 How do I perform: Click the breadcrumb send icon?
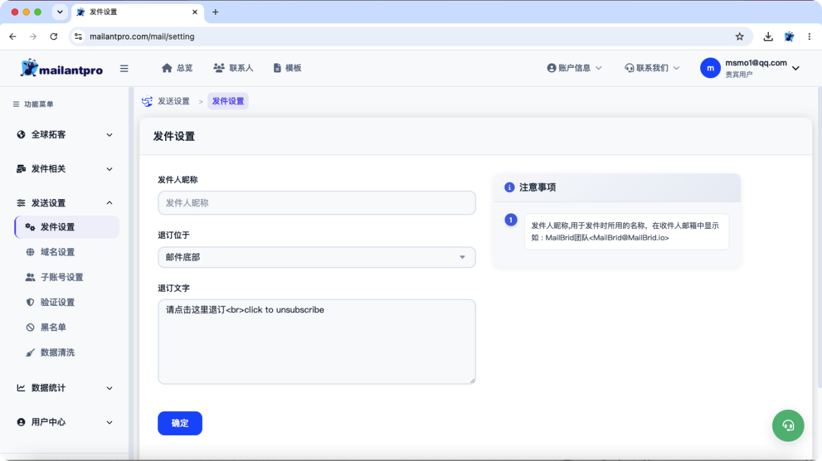tap(147, 102)
